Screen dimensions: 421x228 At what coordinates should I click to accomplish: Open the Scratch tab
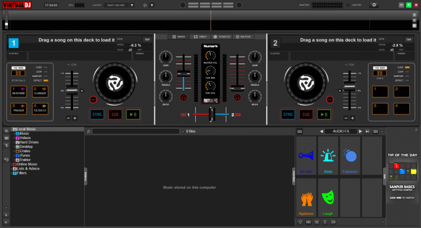pyautogui.click(x=222, y=37)
